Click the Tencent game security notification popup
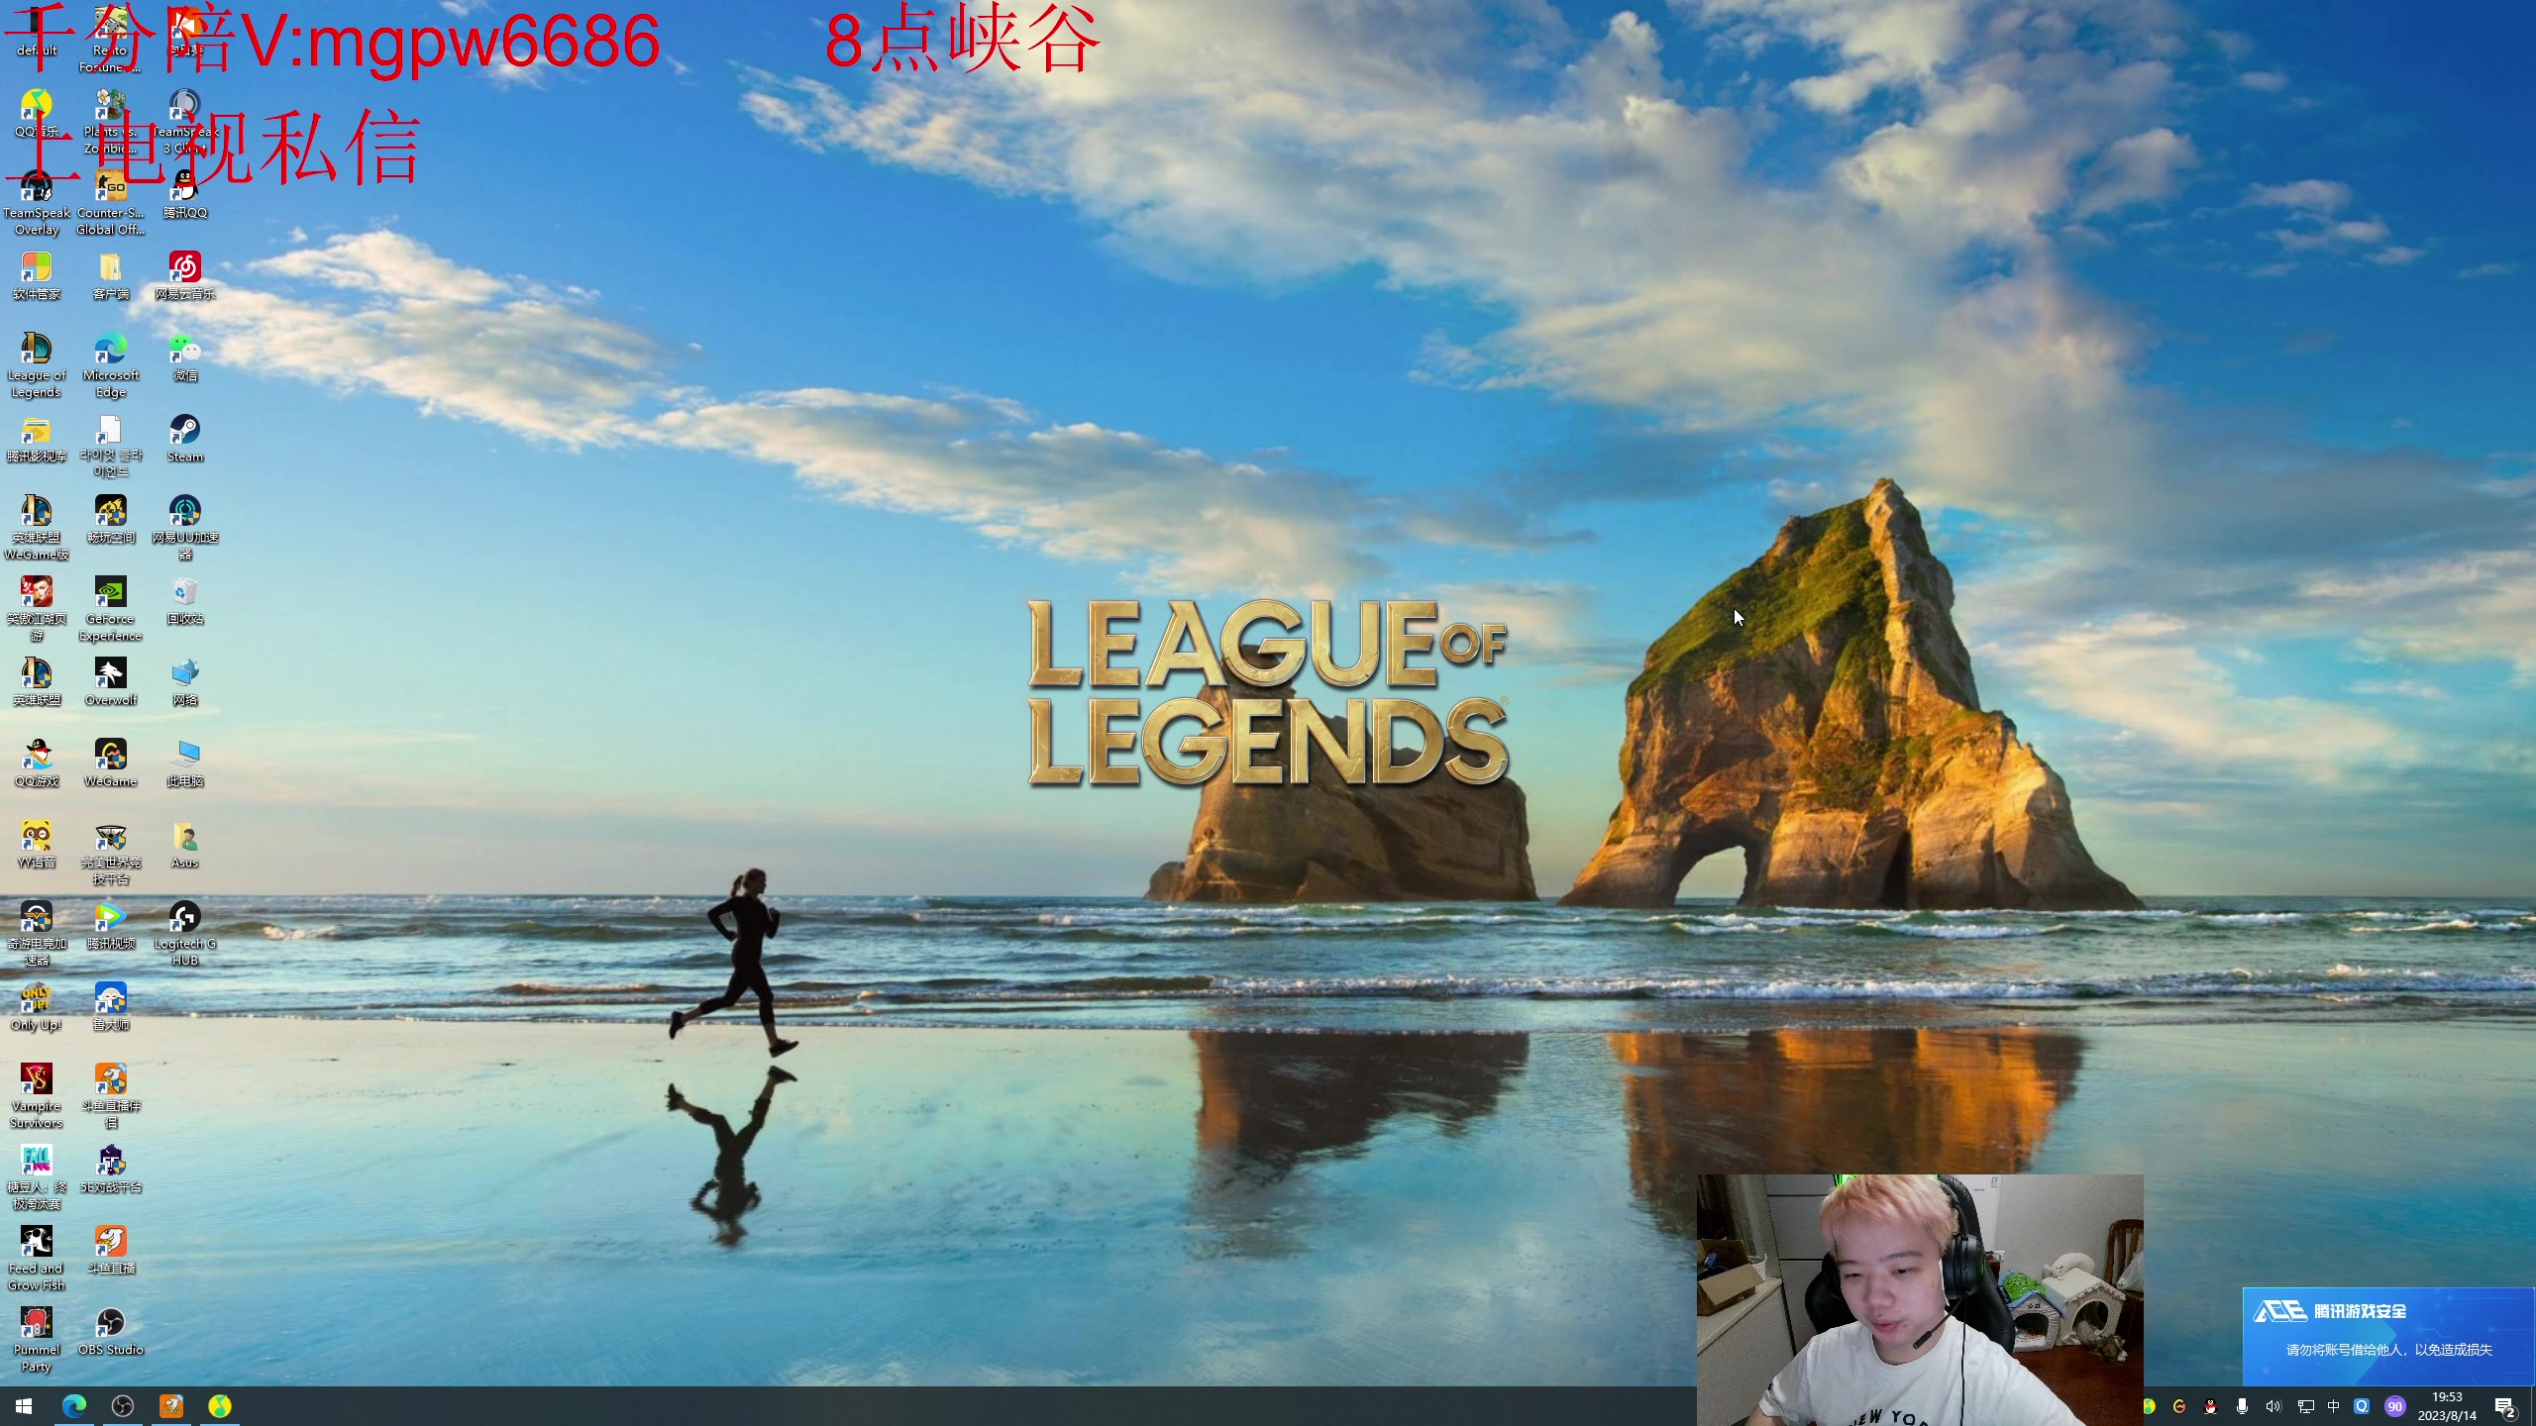 pos(2387,1335)
